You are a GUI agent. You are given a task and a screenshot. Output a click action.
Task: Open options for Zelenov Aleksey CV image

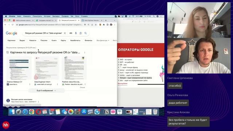coord(30,84)
